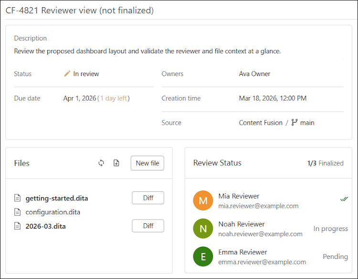Click Mia Reviewer's green double-check icon
The image size is (358, 279).
pos(344,199)
